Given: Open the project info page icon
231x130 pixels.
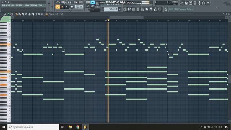Looking at the screenshot, I should coord(147,9).
